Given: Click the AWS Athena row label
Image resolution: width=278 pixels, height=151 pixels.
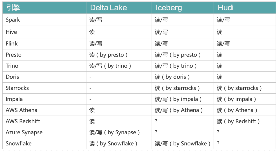Looking at the screenshot, I should coord(22,110).
